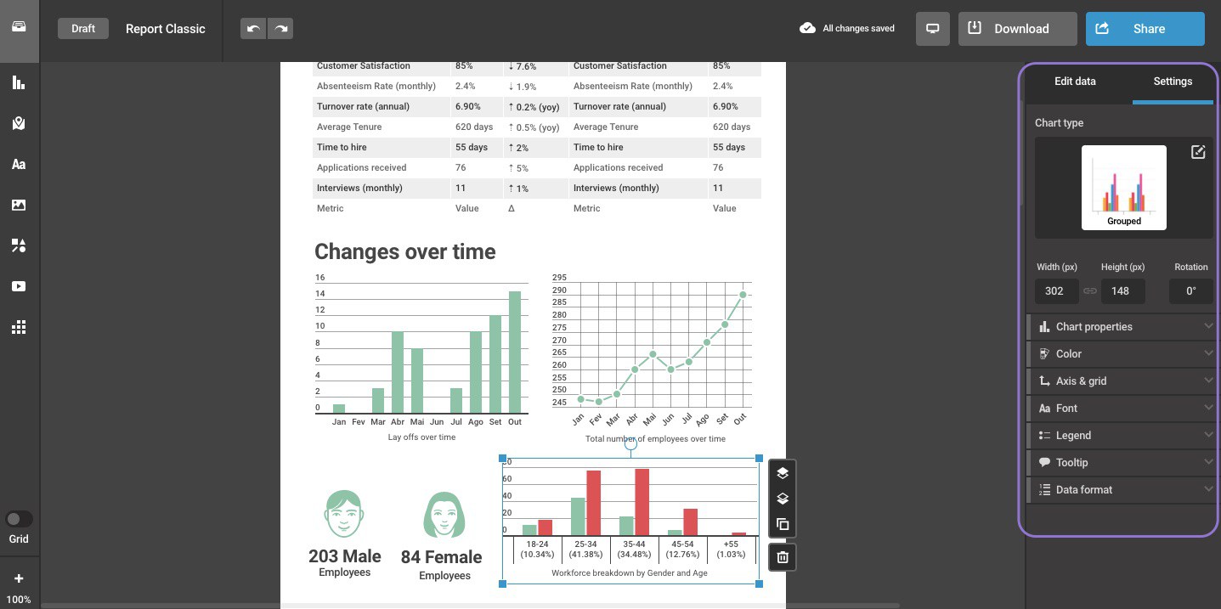
Task: Open the video media panel in sidebar
Action: [x=19, y=287]
